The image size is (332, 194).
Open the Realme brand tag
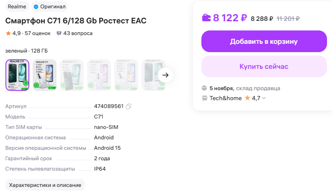pos(16,7)
